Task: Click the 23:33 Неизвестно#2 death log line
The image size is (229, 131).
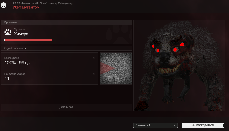Action: 43,3
